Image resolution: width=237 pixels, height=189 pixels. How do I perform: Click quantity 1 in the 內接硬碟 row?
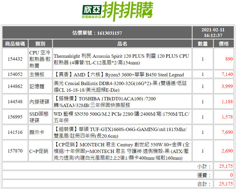pos(203,102)
